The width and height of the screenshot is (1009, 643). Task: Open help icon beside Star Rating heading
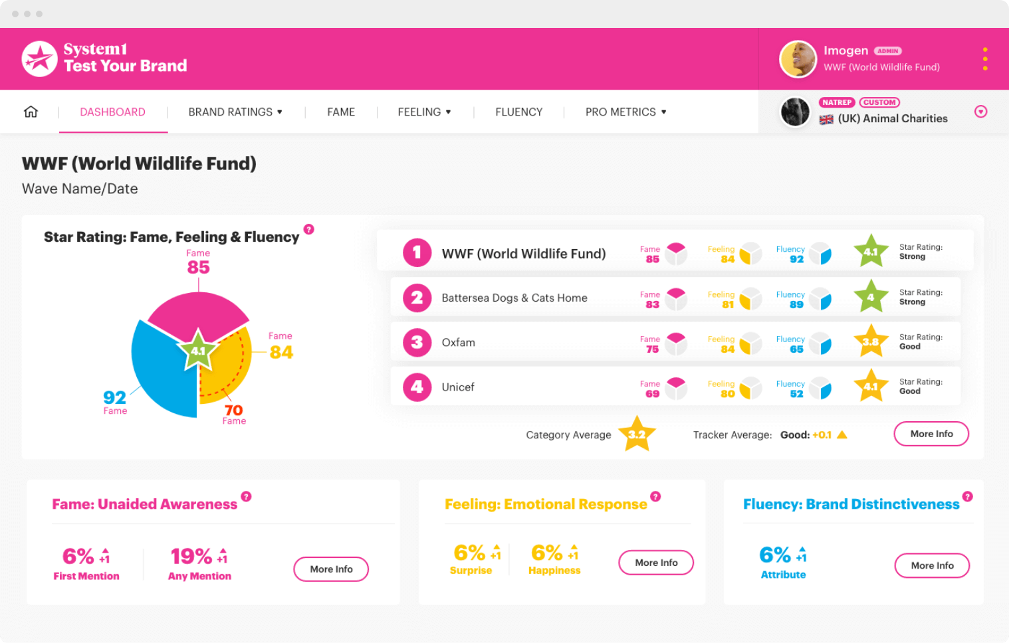[x=308, y=229]
